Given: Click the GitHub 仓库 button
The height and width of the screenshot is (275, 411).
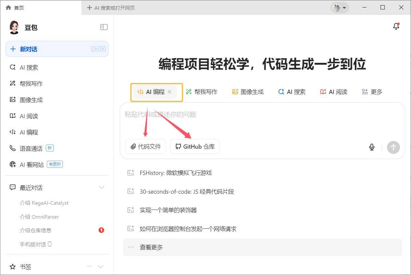Looking at the screenshot, I should (195, 147).
